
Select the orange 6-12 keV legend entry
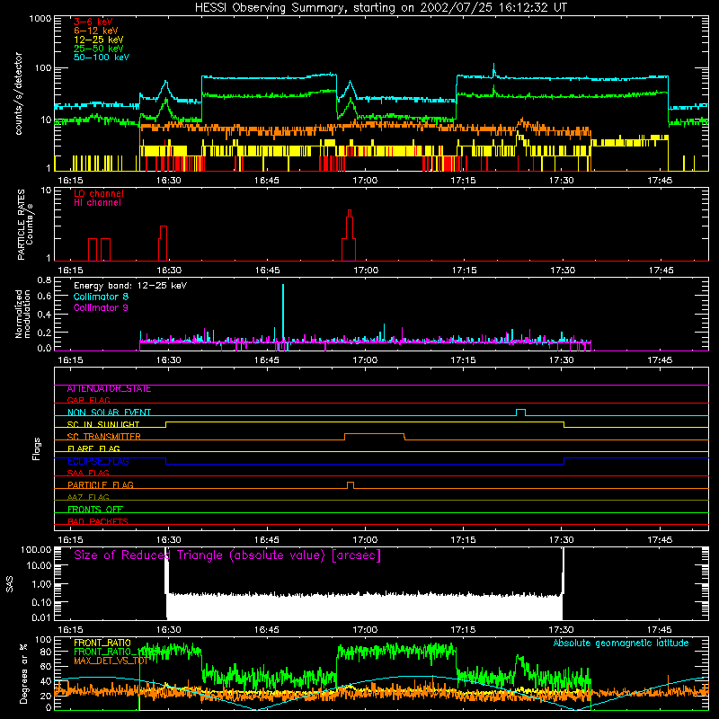(96, 31)
